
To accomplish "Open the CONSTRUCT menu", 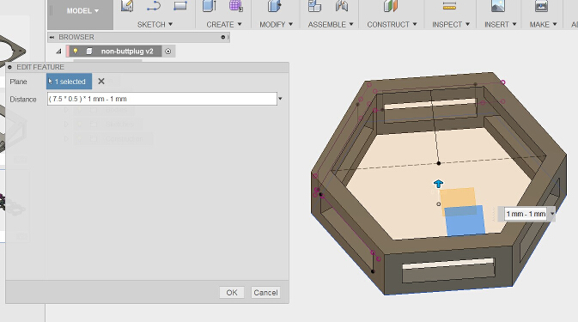I will click(392, 24).
